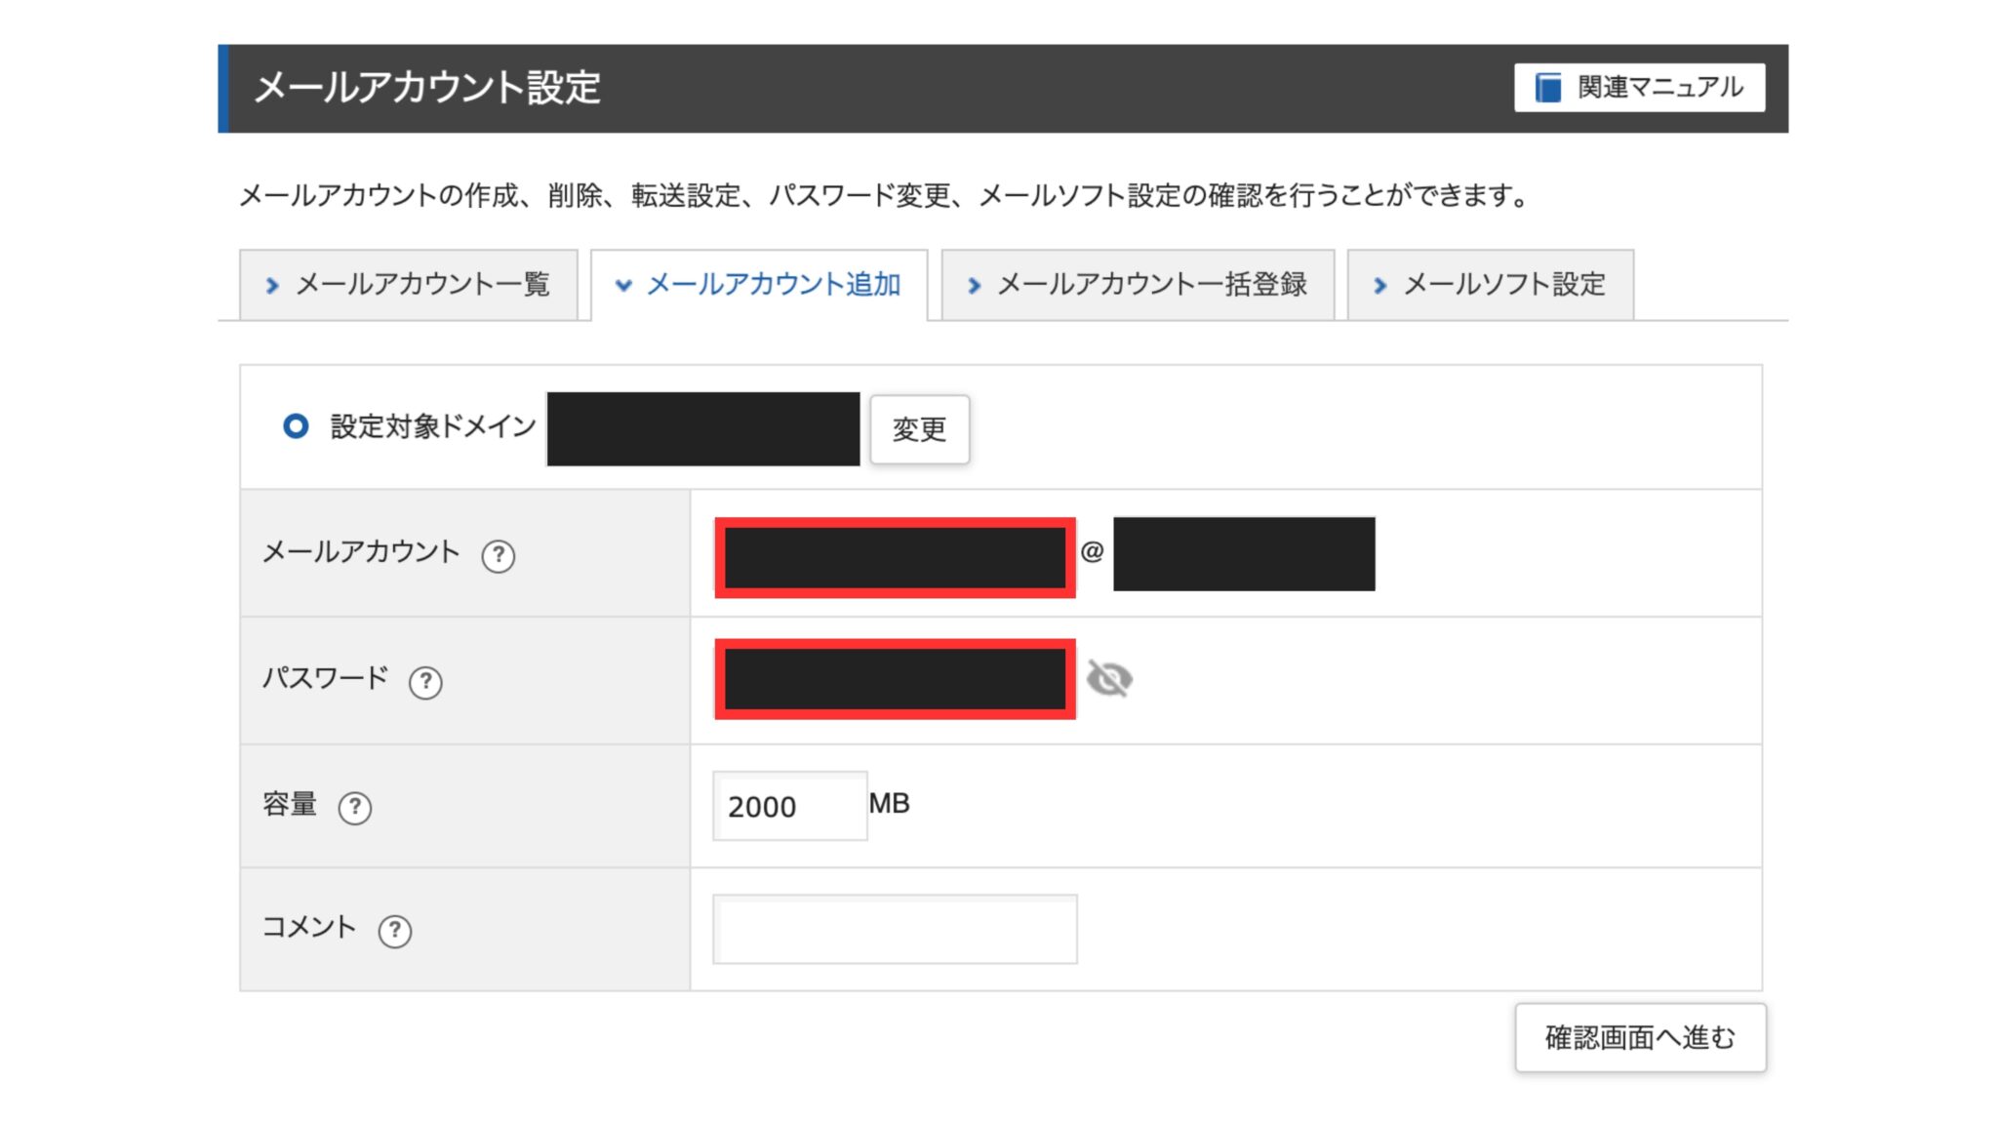The image size is (1998, 1124).
Task: Toggle password visibility eye icon
Action: click(1109, 679)
